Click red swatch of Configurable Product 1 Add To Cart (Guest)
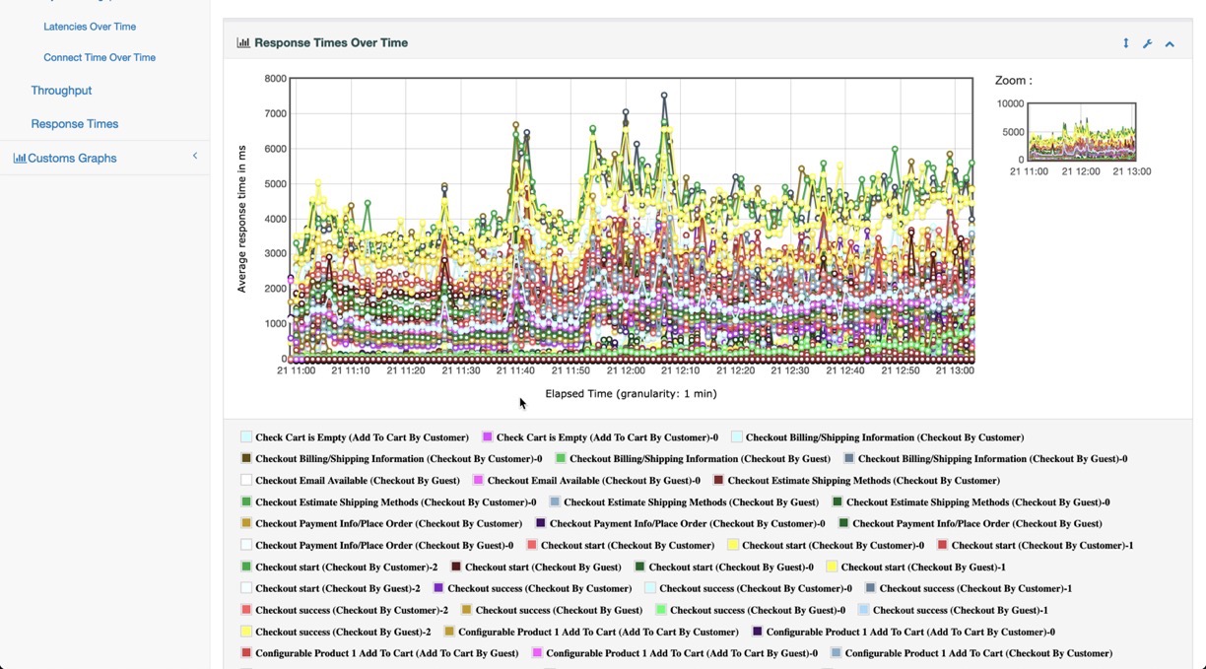The width and height of the screenshot is (1206, 669). pos(246,653)
